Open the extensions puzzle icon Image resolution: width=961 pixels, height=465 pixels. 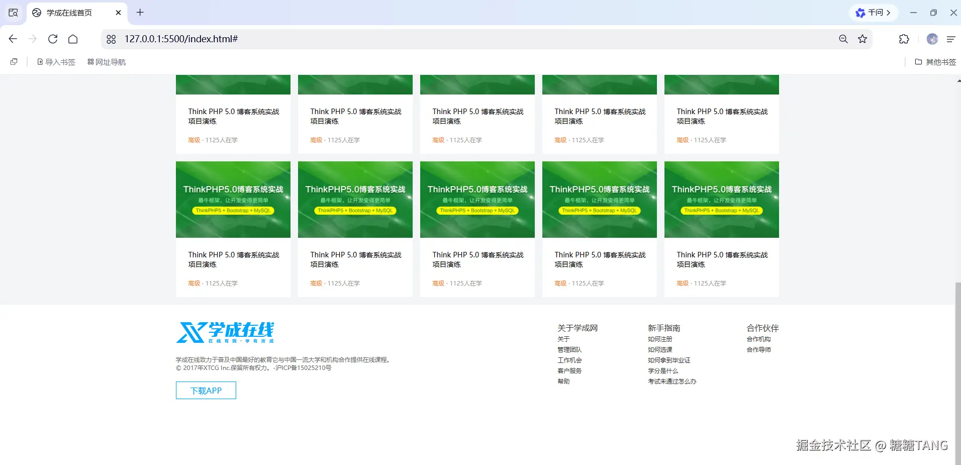click(904, 39)
